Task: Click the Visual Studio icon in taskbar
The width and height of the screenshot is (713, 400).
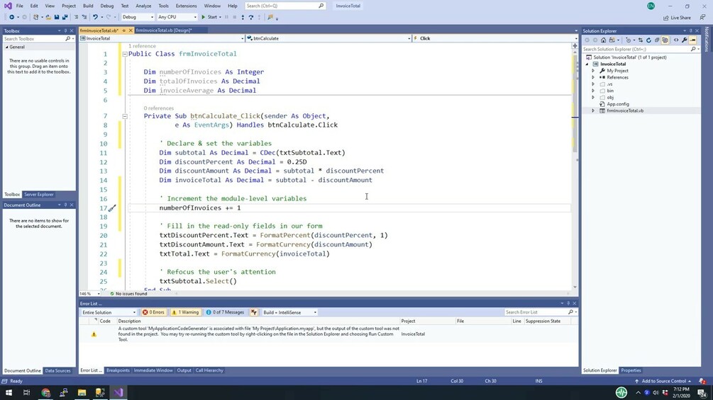Action: coord(118,392)
